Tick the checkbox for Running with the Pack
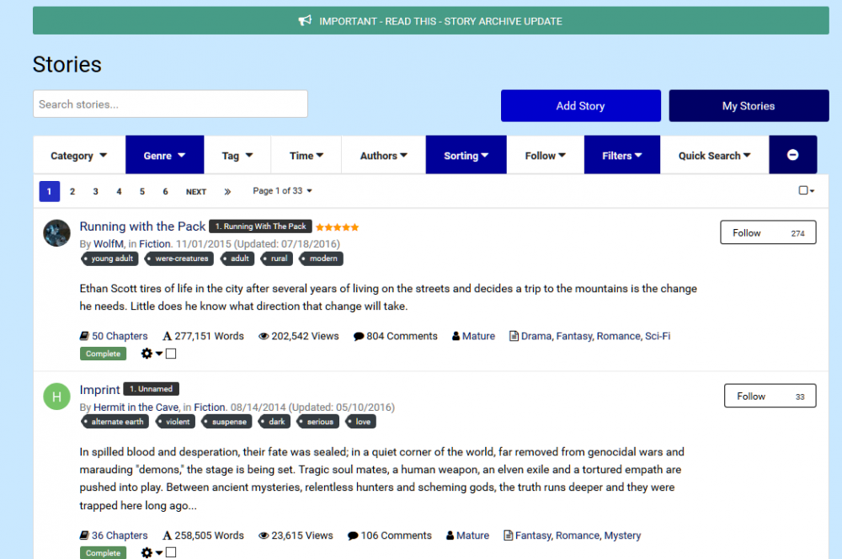The width and height of the screenshot is (842, 559). tap(171, 354)
